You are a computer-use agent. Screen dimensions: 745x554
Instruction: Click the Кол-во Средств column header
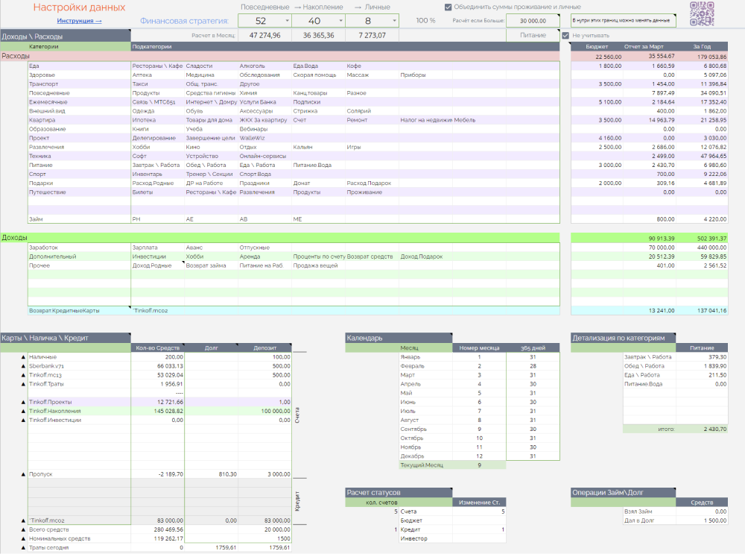coord(157,348)
